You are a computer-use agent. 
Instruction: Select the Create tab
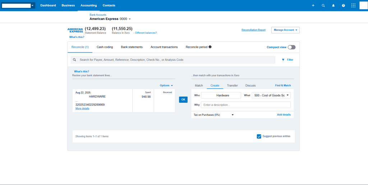[215, 85]
